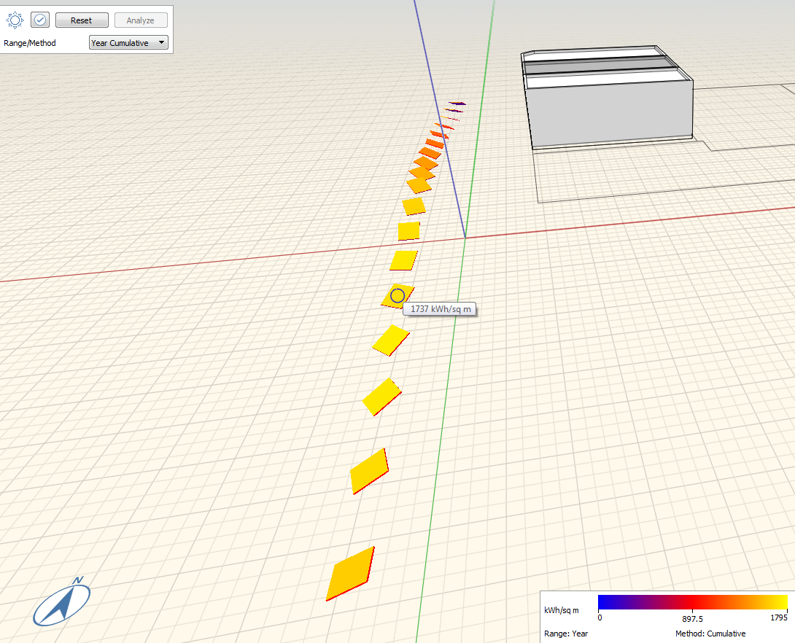Screen dimensions: 795x643
Task: Click the grayed Analyze button
Action: (x=141, y=20)
